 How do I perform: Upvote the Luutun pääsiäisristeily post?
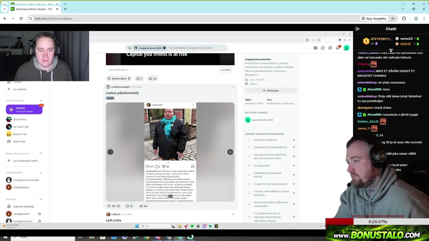coord(109,206)
